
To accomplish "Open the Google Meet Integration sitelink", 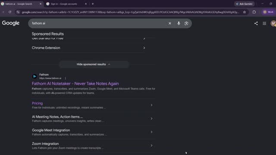I will [x=51, y=130].
